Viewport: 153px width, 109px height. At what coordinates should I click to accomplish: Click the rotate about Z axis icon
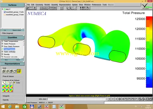[134, 99]
